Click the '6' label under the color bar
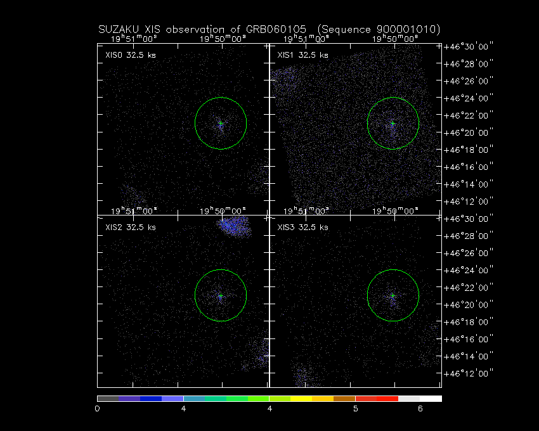Screen dimensions: 539x431 tap(420, 409)
